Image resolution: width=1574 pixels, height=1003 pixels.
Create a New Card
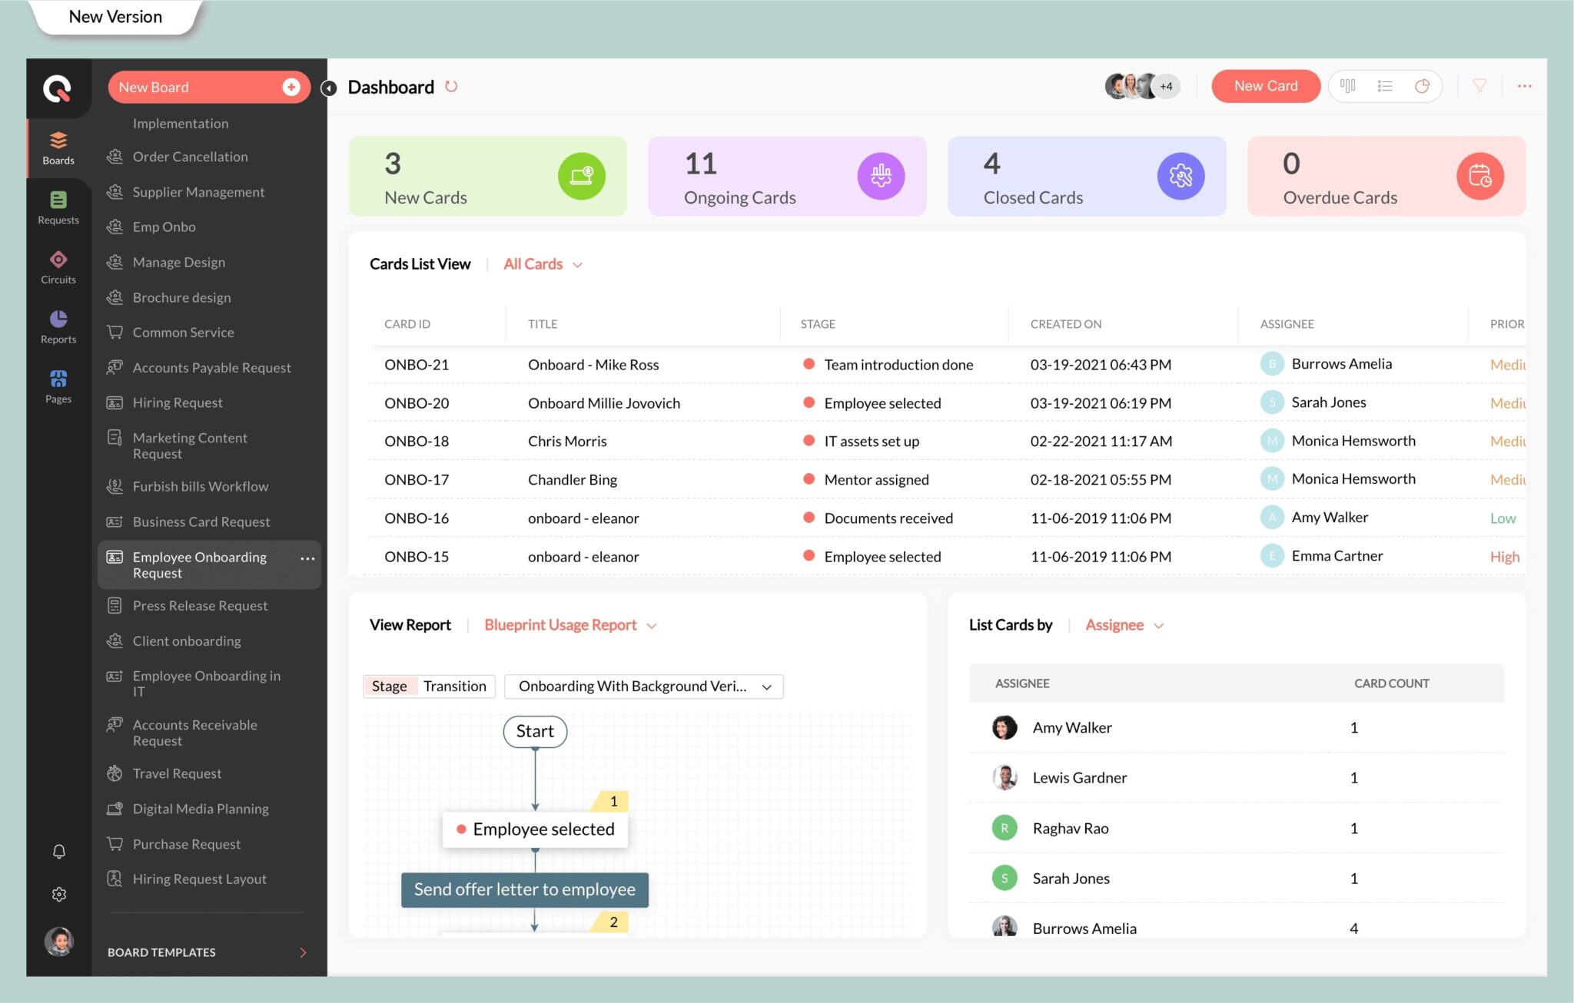[x=1266, y=85]
